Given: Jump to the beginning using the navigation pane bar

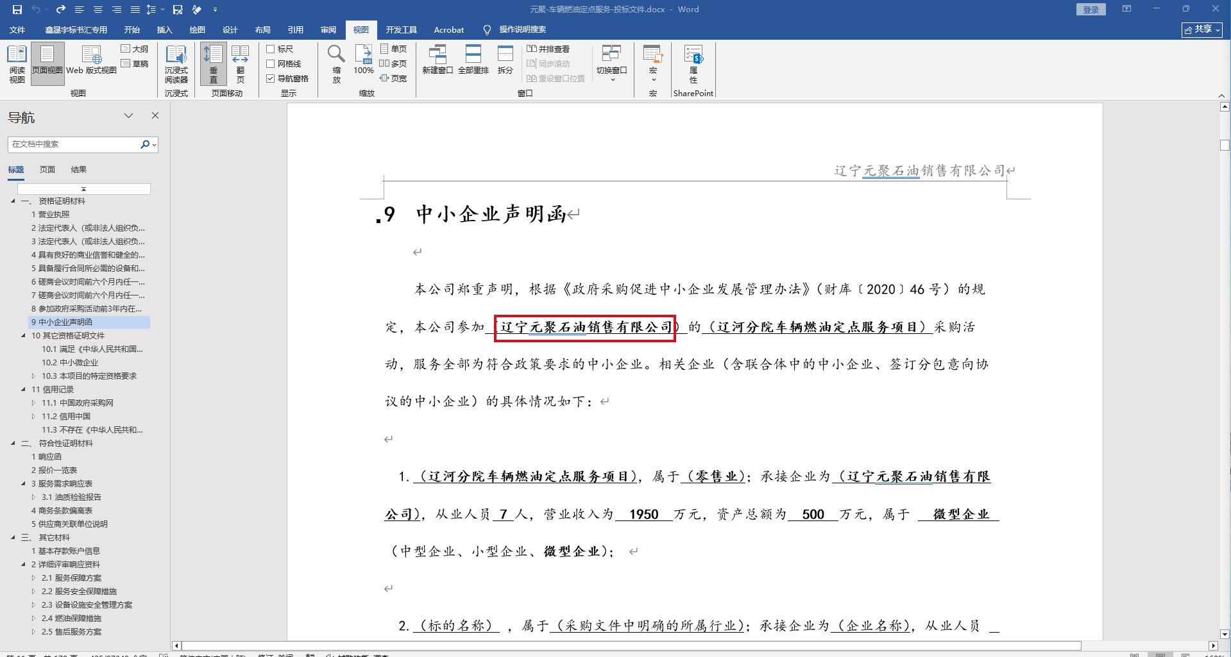Looking at the screenshot, I should [x=84, y=189].
